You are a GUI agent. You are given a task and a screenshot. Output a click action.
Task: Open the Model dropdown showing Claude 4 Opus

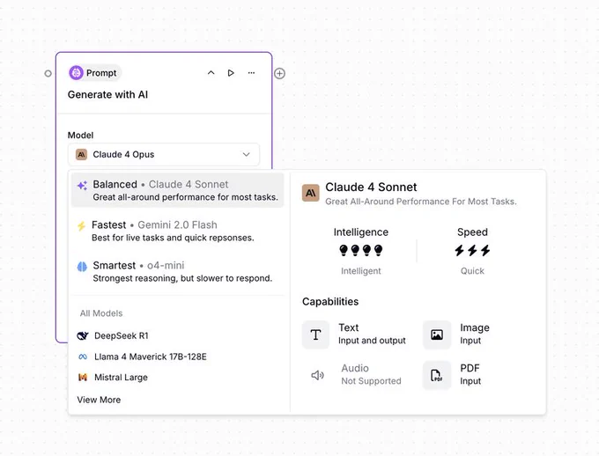164,154
